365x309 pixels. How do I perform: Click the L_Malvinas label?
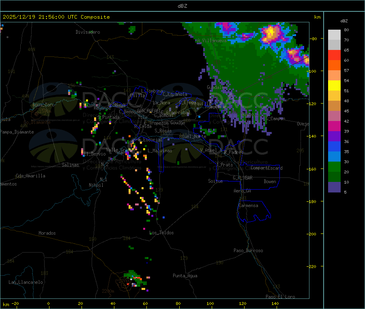click(x=160, y=151)
